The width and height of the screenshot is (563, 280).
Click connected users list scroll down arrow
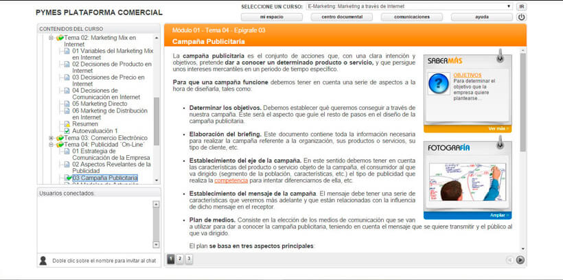(x=156, y=244)
